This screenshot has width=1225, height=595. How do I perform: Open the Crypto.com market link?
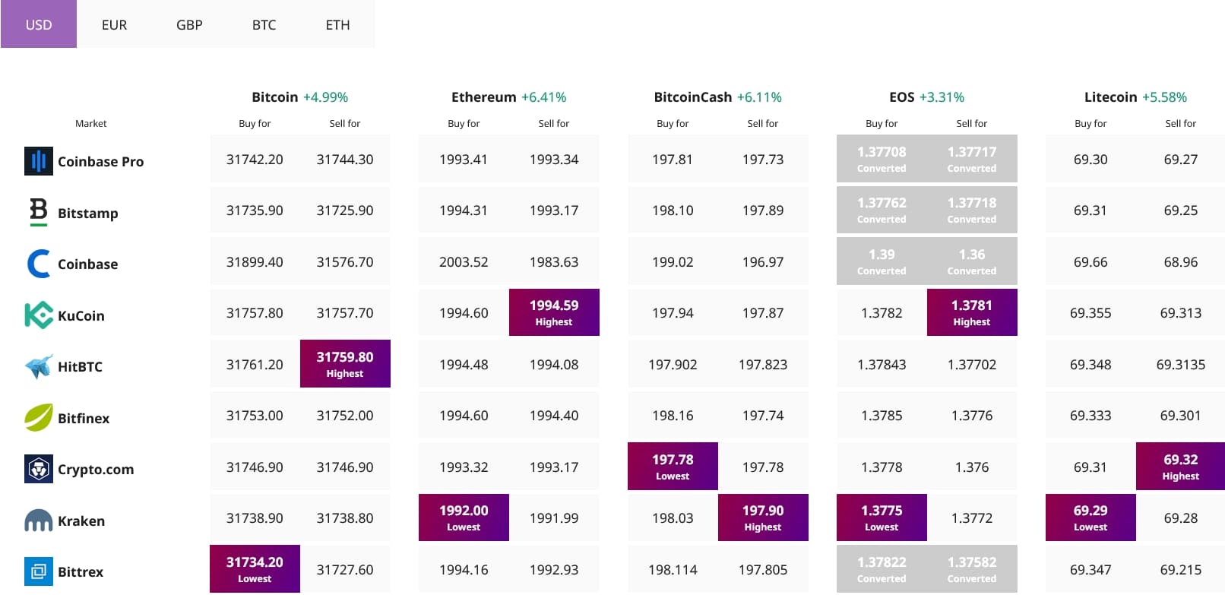[x=96, y=469]
